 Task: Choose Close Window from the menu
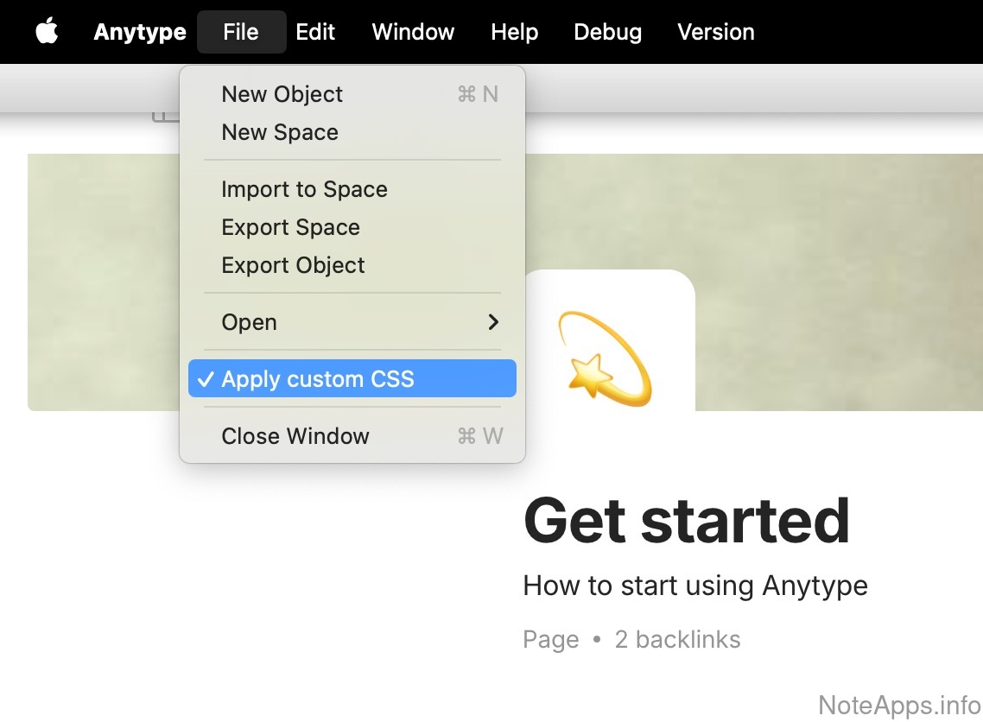[295, 436]
